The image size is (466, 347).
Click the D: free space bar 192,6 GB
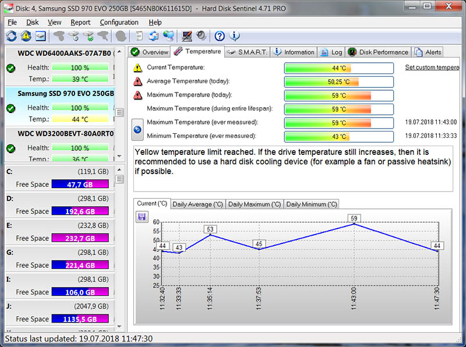tap(80, 211)
